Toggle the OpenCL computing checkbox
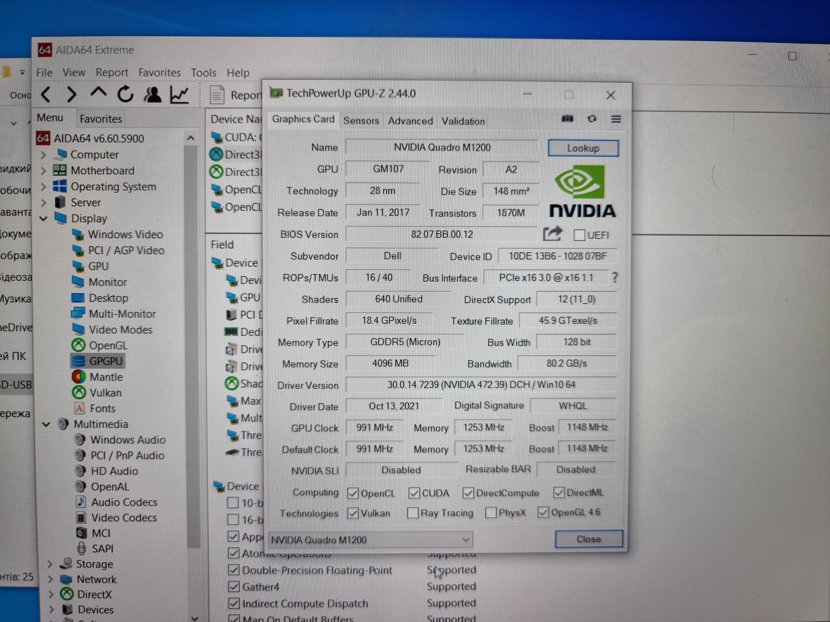Image resolution: width=830 pixels, height=622 pixels. coord(353,493)
